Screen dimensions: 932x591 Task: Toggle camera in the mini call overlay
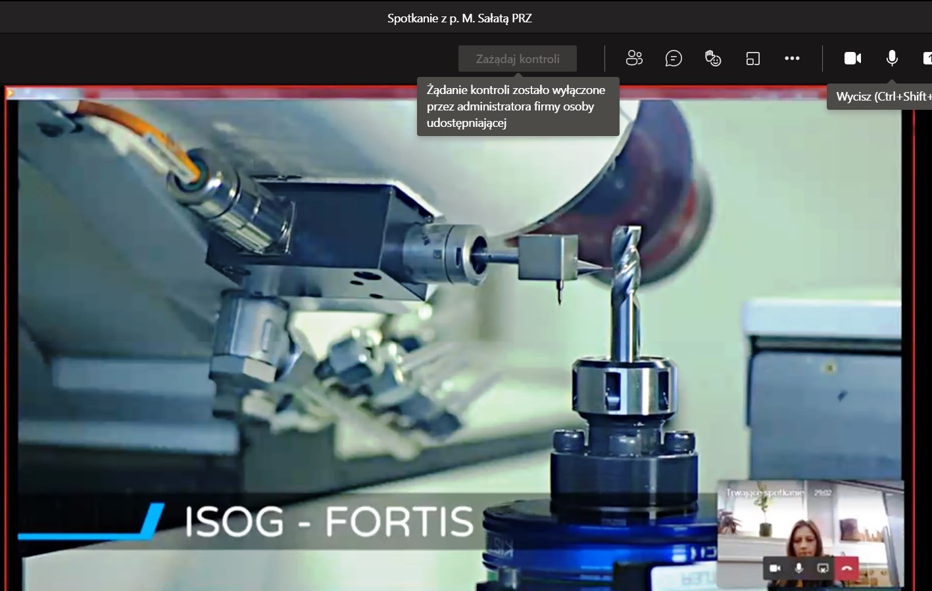click(x=775, y=568)
